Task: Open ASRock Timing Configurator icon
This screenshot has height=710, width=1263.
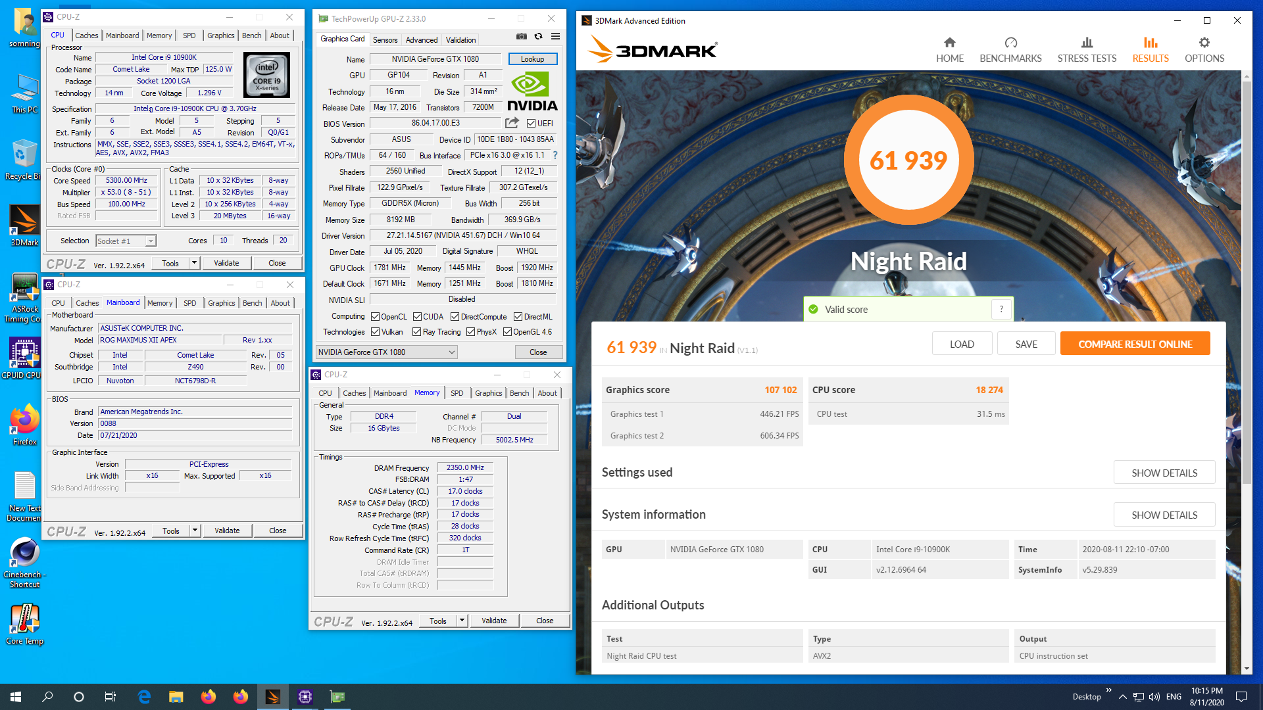Action: 24,297
